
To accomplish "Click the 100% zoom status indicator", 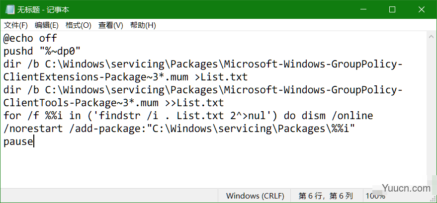I will click(375, 196).
